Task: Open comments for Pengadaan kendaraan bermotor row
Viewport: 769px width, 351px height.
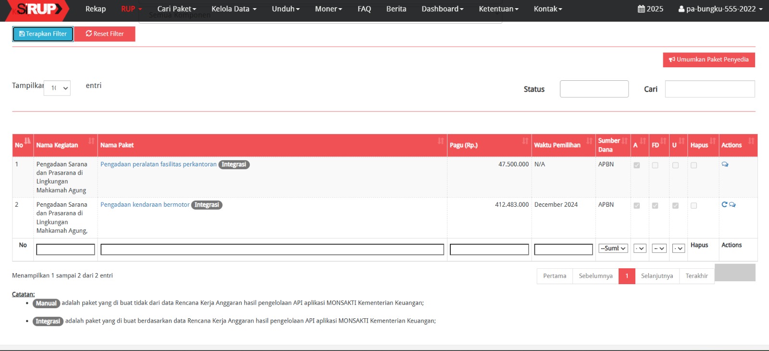Action: [732, 205]
